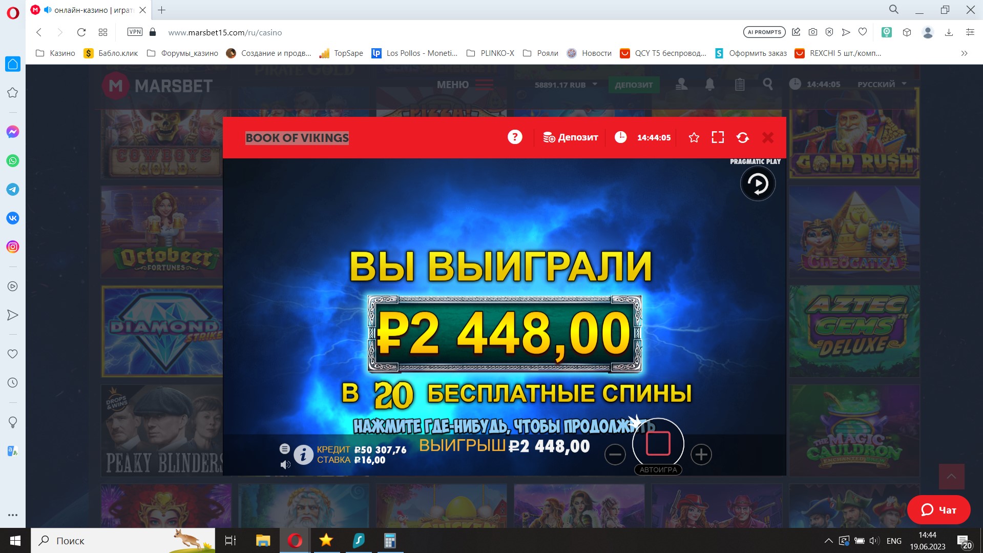
Task: Go back to the previous page
Action: 39,32
